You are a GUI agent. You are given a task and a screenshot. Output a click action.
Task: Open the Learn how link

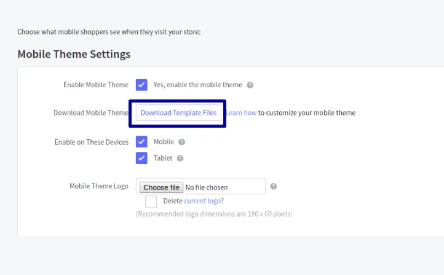[x=241, y=113]
